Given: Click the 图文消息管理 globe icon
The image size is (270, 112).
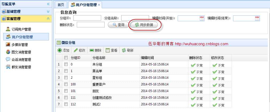Looking at the screenshot, I should (8, 52).
